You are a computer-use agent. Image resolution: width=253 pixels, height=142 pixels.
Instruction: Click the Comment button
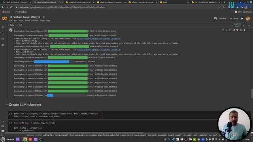[220, 19]
